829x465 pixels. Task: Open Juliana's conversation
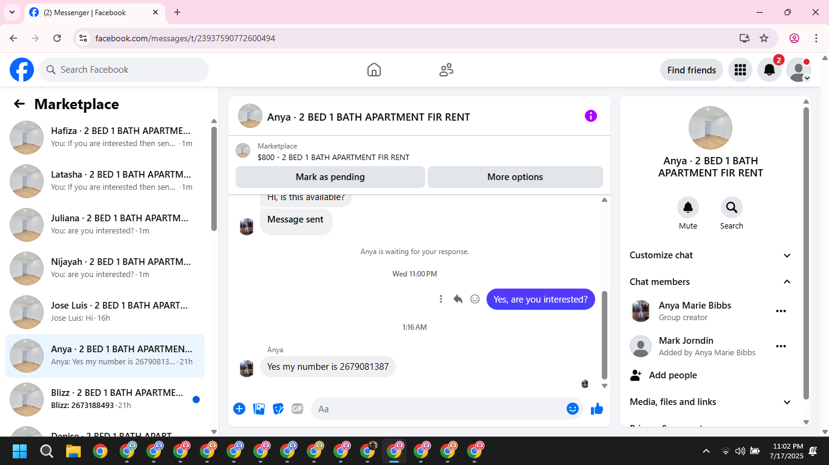pos(104,224)
